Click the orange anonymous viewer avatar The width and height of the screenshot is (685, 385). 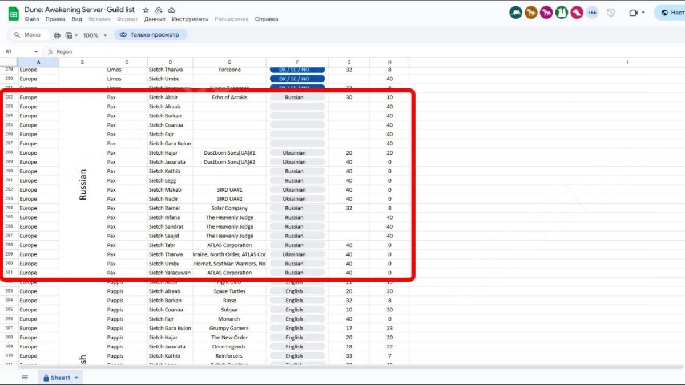tap(531, 13)
